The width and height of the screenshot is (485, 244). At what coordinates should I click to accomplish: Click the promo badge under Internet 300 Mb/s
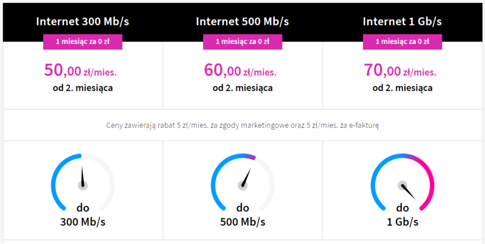click(x=82, y=42)
